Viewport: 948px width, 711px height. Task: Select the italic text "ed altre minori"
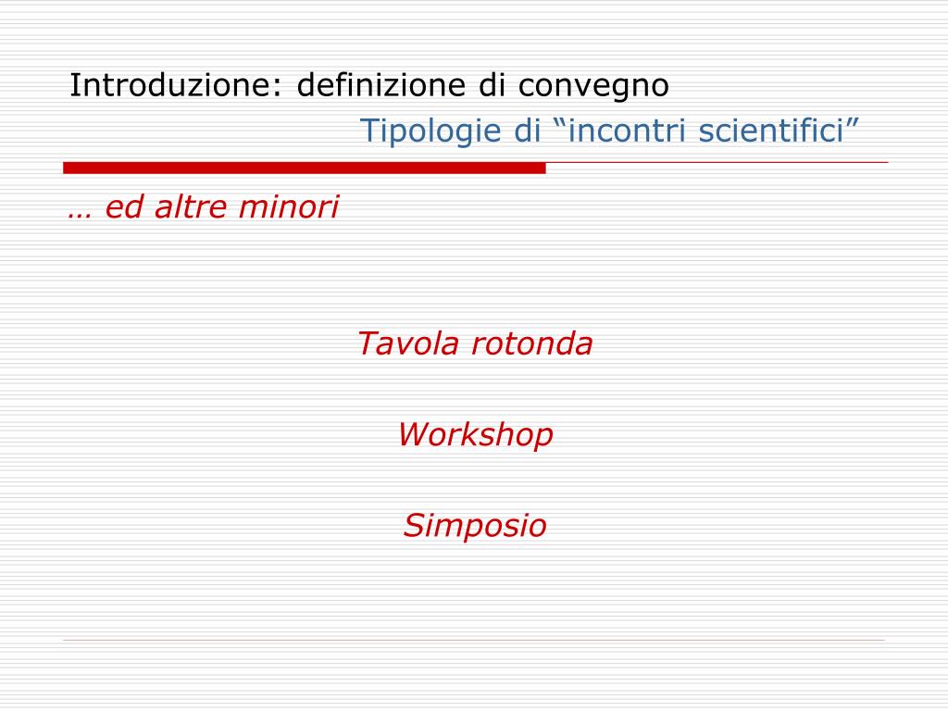[222, 206]
